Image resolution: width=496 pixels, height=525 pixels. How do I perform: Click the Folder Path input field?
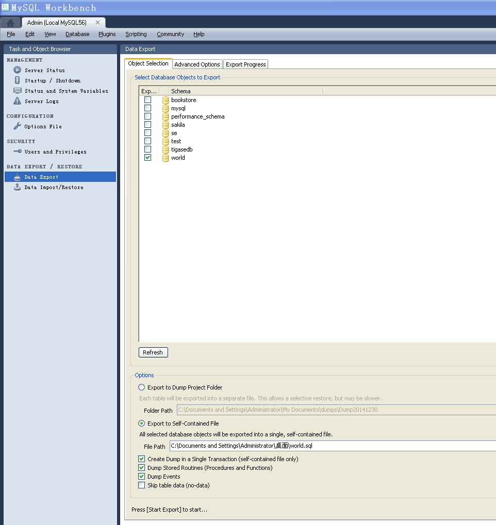point(337,410)
